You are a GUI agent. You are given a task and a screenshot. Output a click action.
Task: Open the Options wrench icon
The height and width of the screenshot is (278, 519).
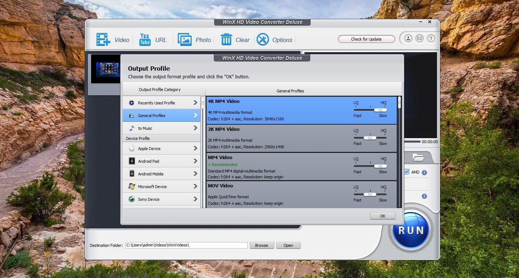tap(263, 39)
